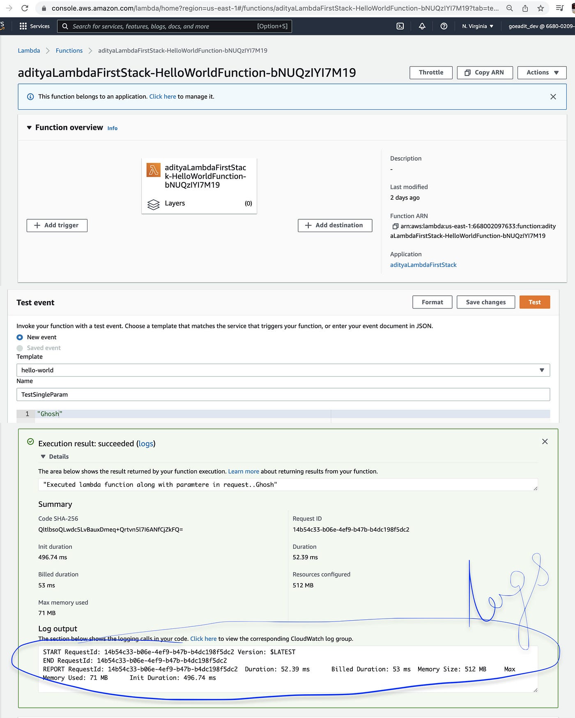Click Add trigger button

pos(57,226)
